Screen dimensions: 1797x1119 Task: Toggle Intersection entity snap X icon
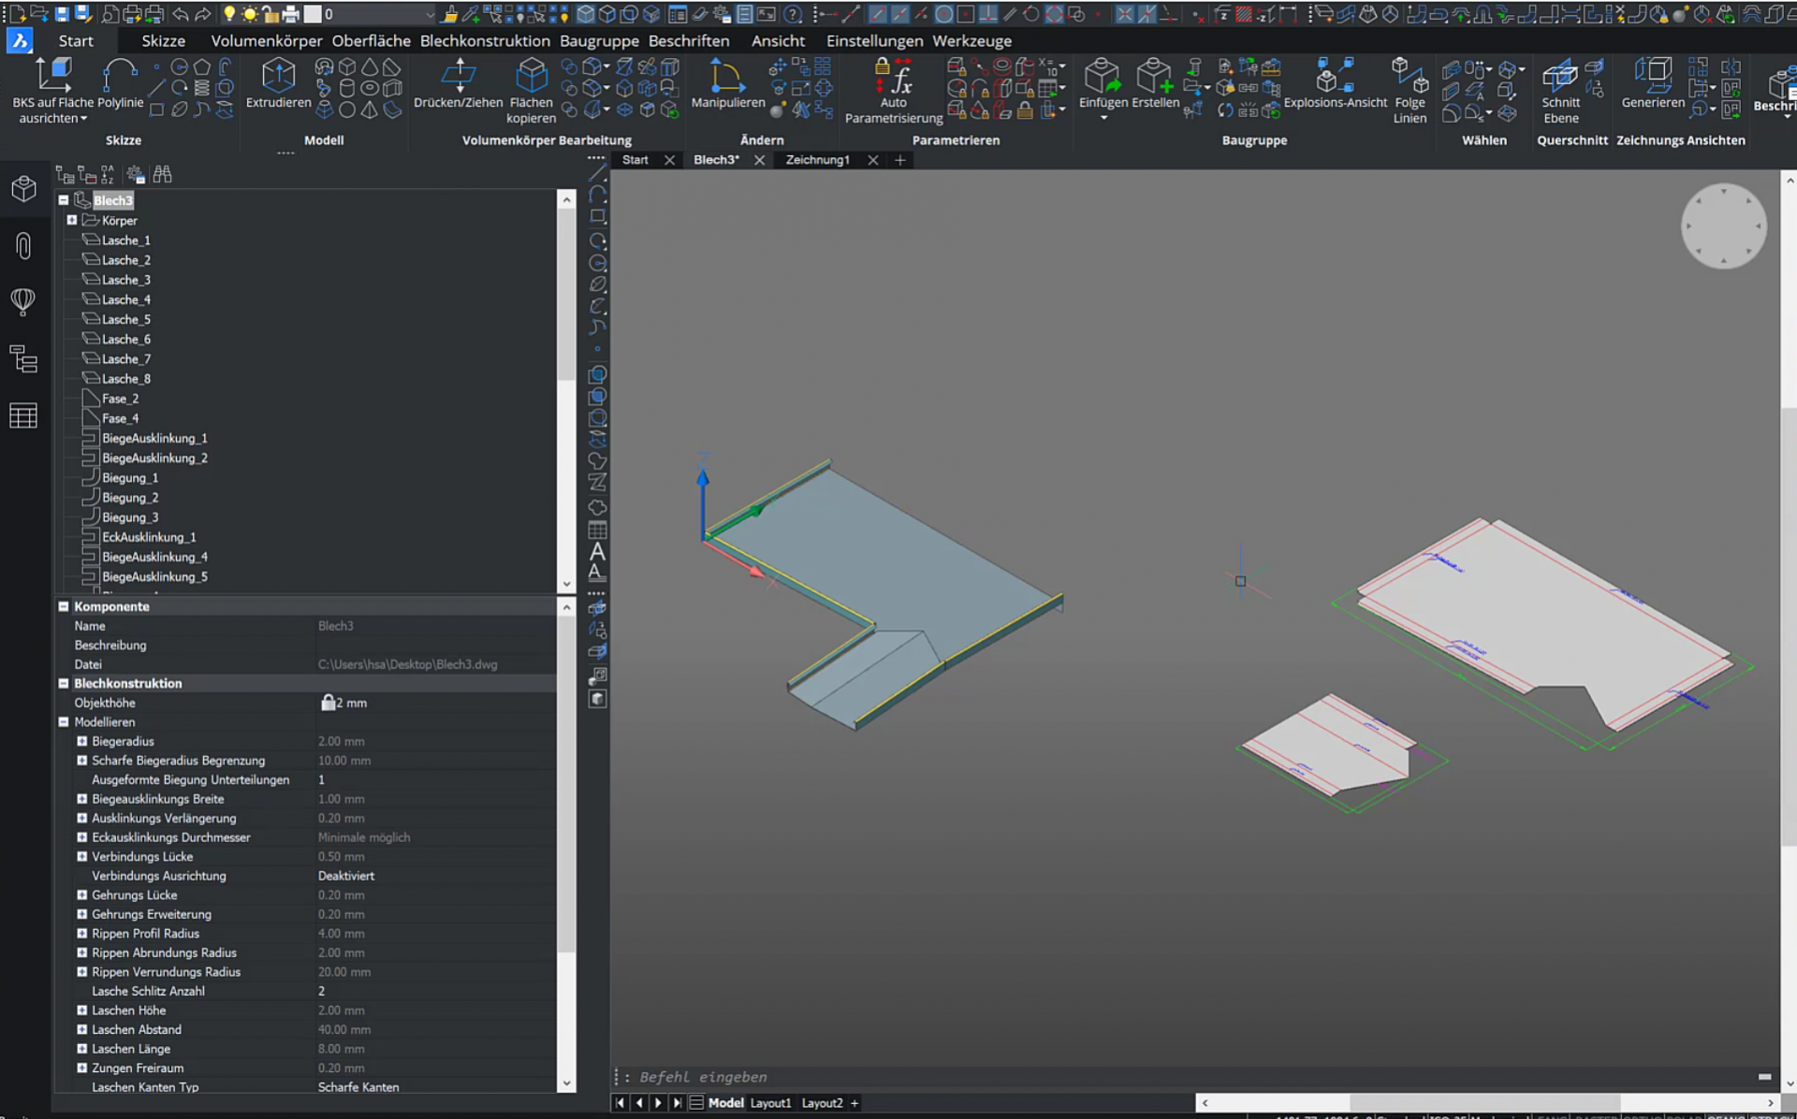tap(1125, 14)
